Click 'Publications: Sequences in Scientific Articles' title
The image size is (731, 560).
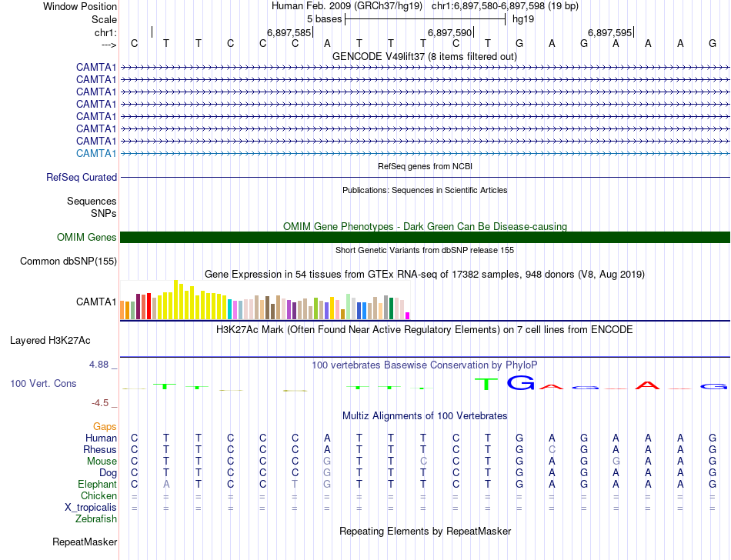(x=425, y=190)
